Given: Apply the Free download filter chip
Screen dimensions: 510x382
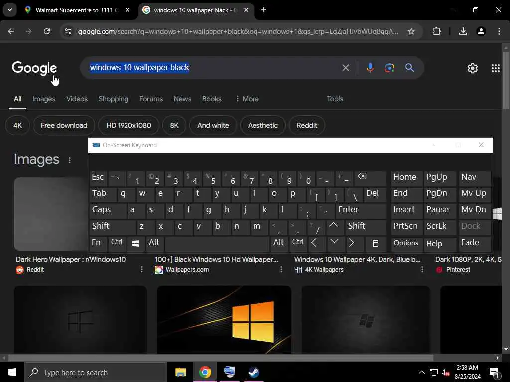Looking at the screenshot, I should click(x=64, y=125).
